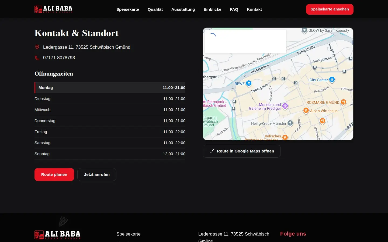This screenshot has width=388, height=242.
Task: Select the Mittwoch opening hours row
Action: tap(110, 110)
